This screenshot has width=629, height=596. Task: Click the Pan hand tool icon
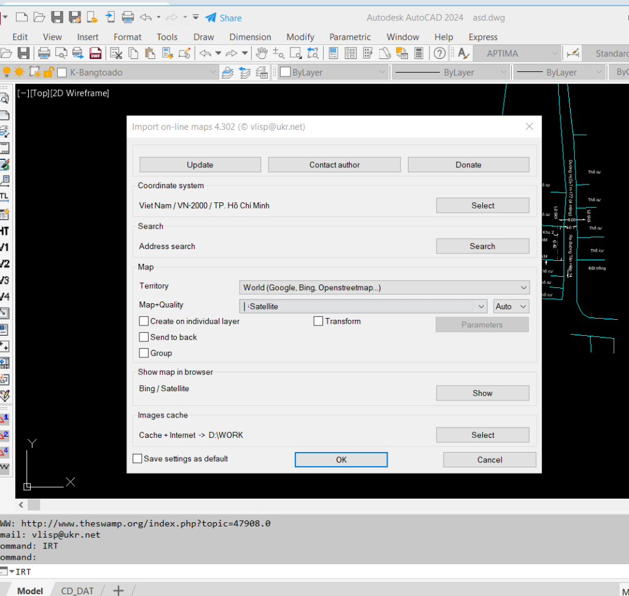(x=262, y=53)
